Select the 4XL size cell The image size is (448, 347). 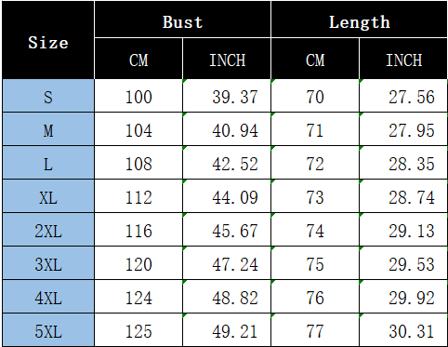click(48, 297)
